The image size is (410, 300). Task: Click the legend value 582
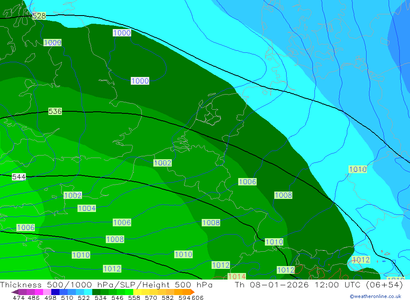coord(168,298)
